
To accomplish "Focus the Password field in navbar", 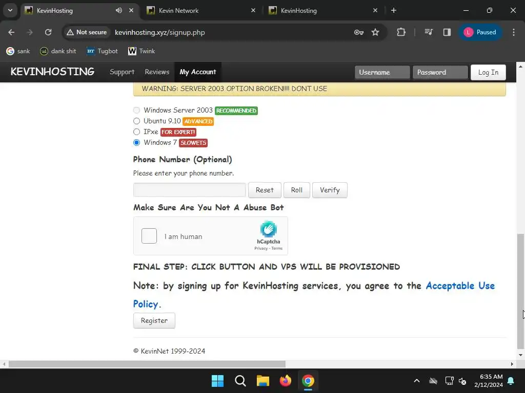I will coord(440,72).
